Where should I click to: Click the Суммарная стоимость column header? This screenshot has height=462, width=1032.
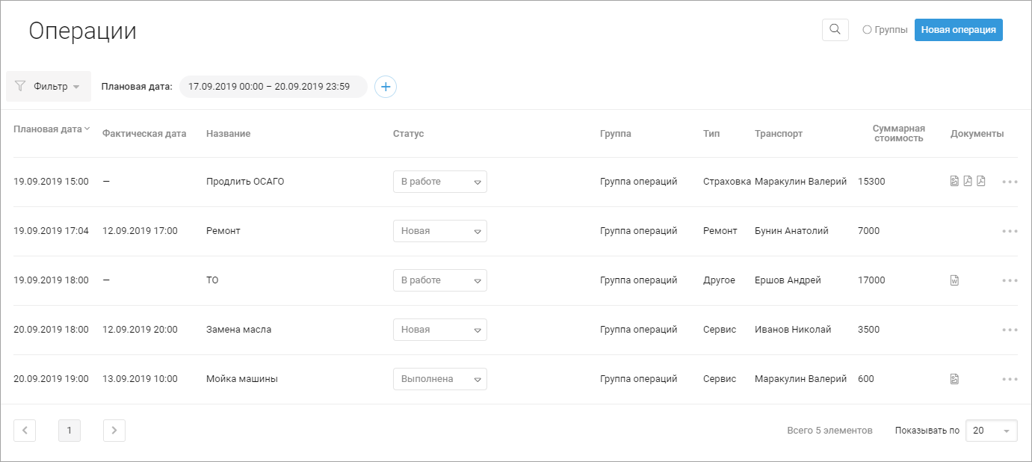click(x=899, y=133)
